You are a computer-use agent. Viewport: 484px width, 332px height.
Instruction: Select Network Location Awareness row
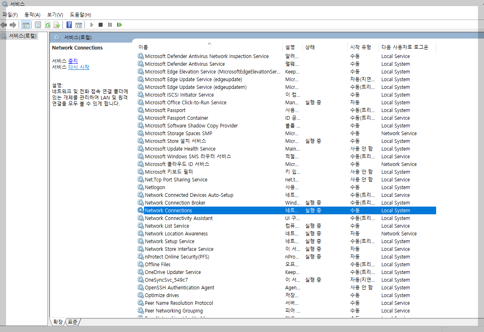click(286, 233)
